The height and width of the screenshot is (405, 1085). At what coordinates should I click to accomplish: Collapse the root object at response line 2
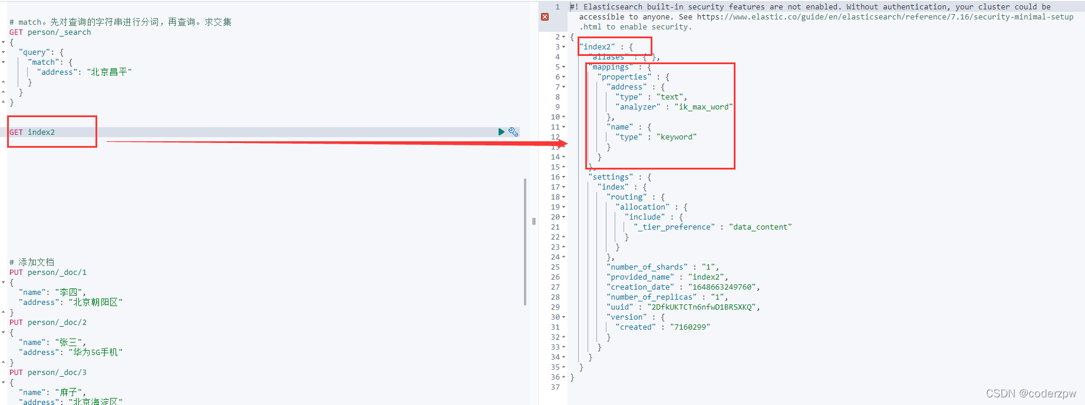click(563, 37)
